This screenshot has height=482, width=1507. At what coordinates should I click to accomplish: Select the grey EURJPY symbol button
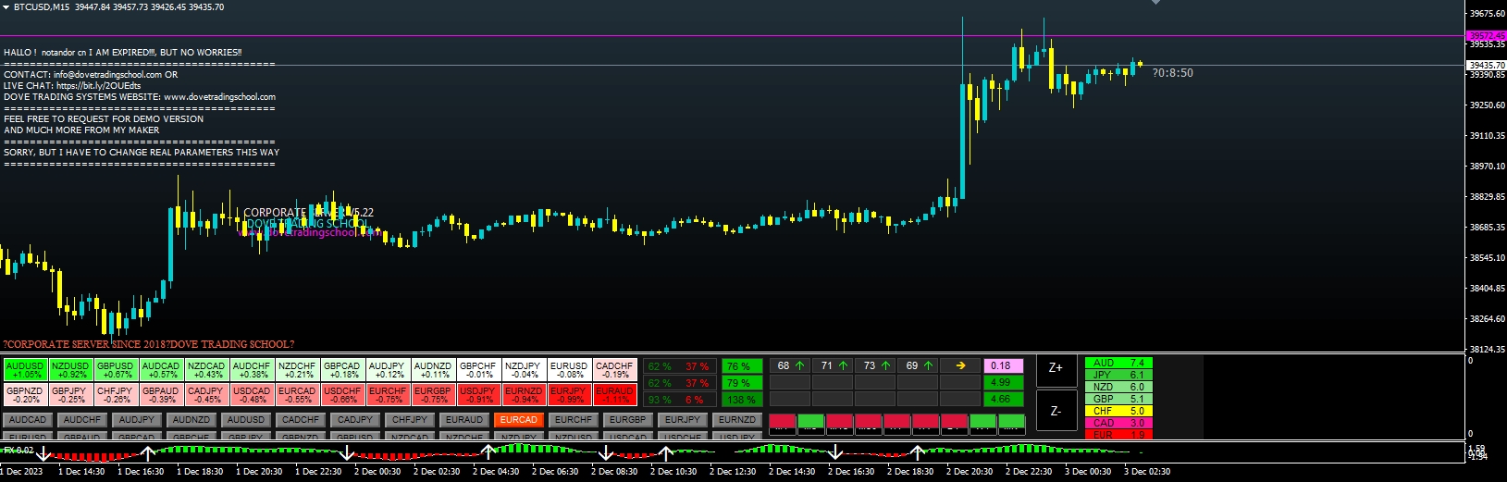[x=683, y=420]
